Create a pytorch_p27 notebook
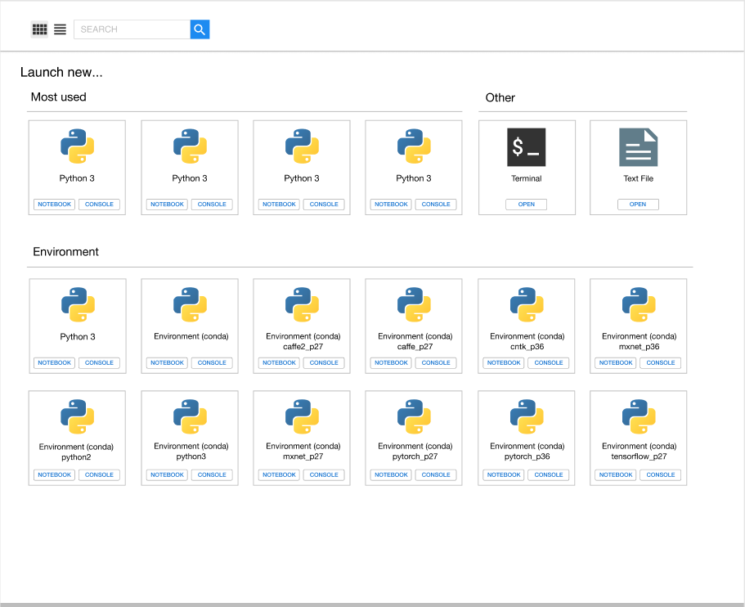 392,474
